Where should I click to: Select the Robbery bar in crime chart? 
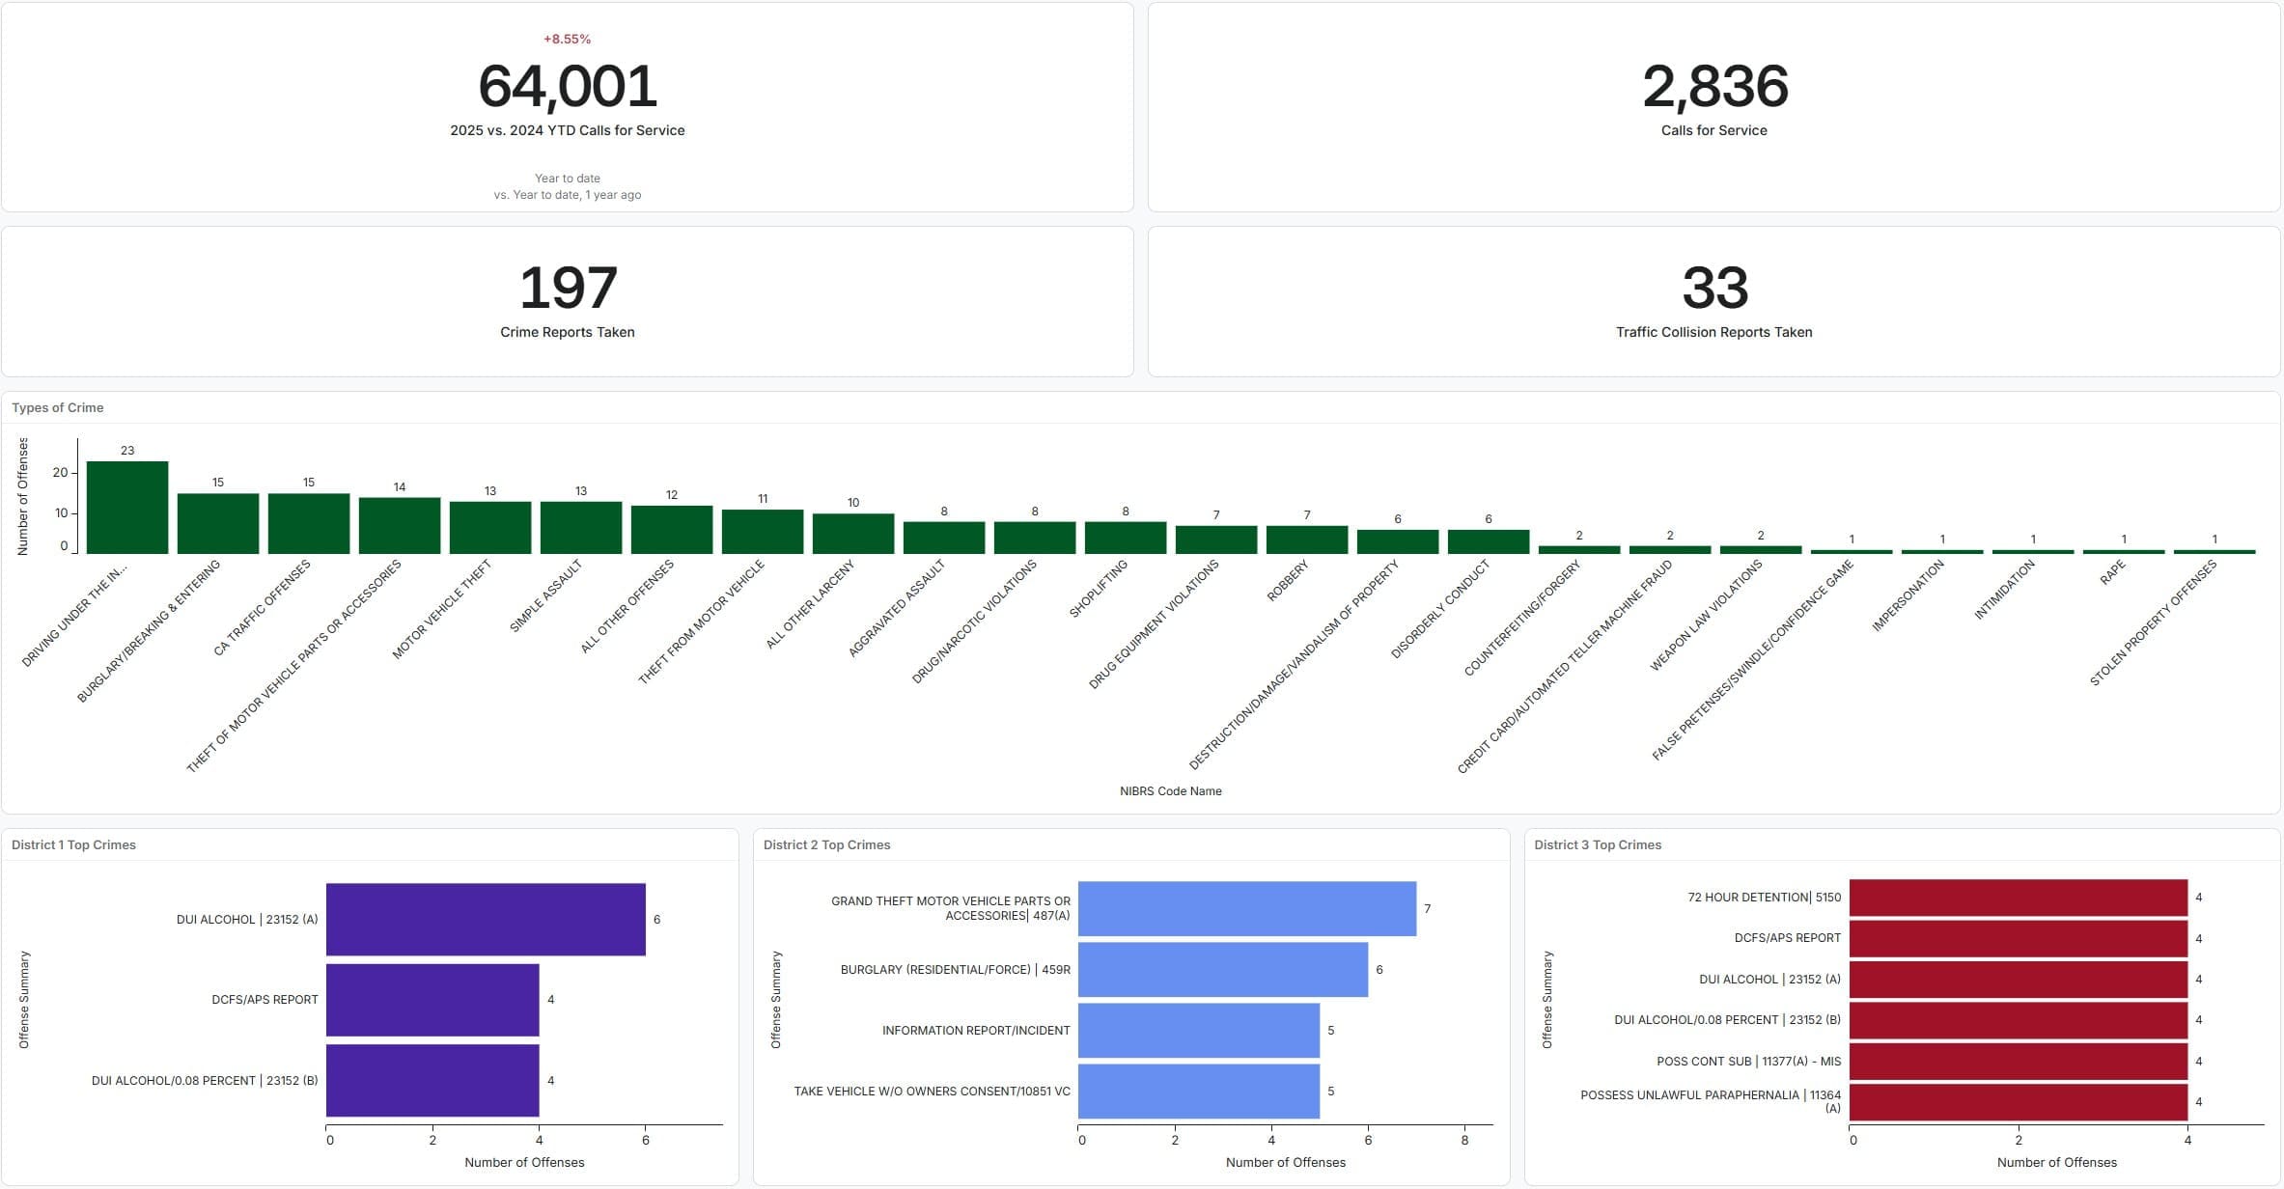coord(1306,539)
